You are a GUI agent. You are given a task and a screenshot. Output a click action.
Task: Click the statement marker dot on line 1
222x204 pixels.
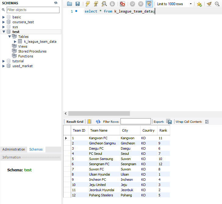(76, 11)
